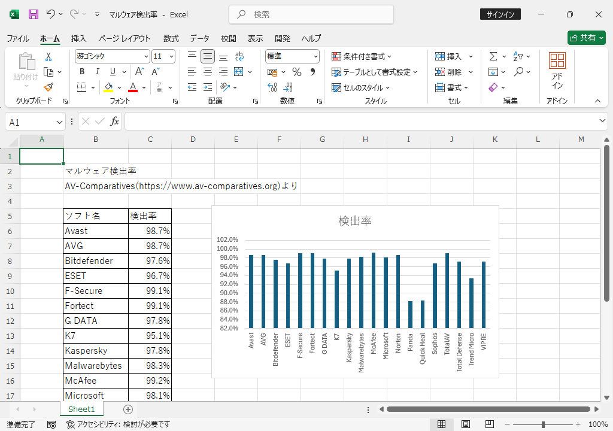Increase the cell indent
Viewport: 613px width, 431px height.
[208, 87]
